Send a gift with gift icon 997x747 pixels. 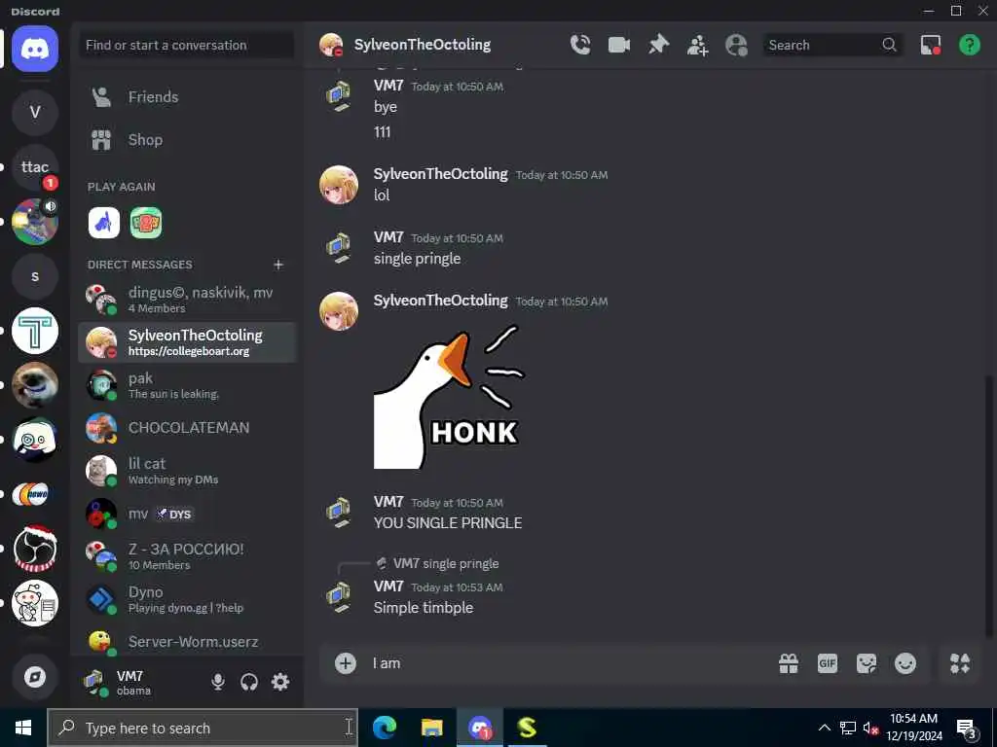(x=789, y=663)
